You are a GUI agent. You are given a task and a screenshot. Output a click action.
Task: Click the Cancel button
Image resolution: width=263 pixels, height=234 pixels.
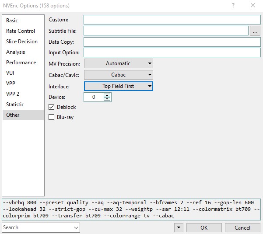click(x=242, y=227)
